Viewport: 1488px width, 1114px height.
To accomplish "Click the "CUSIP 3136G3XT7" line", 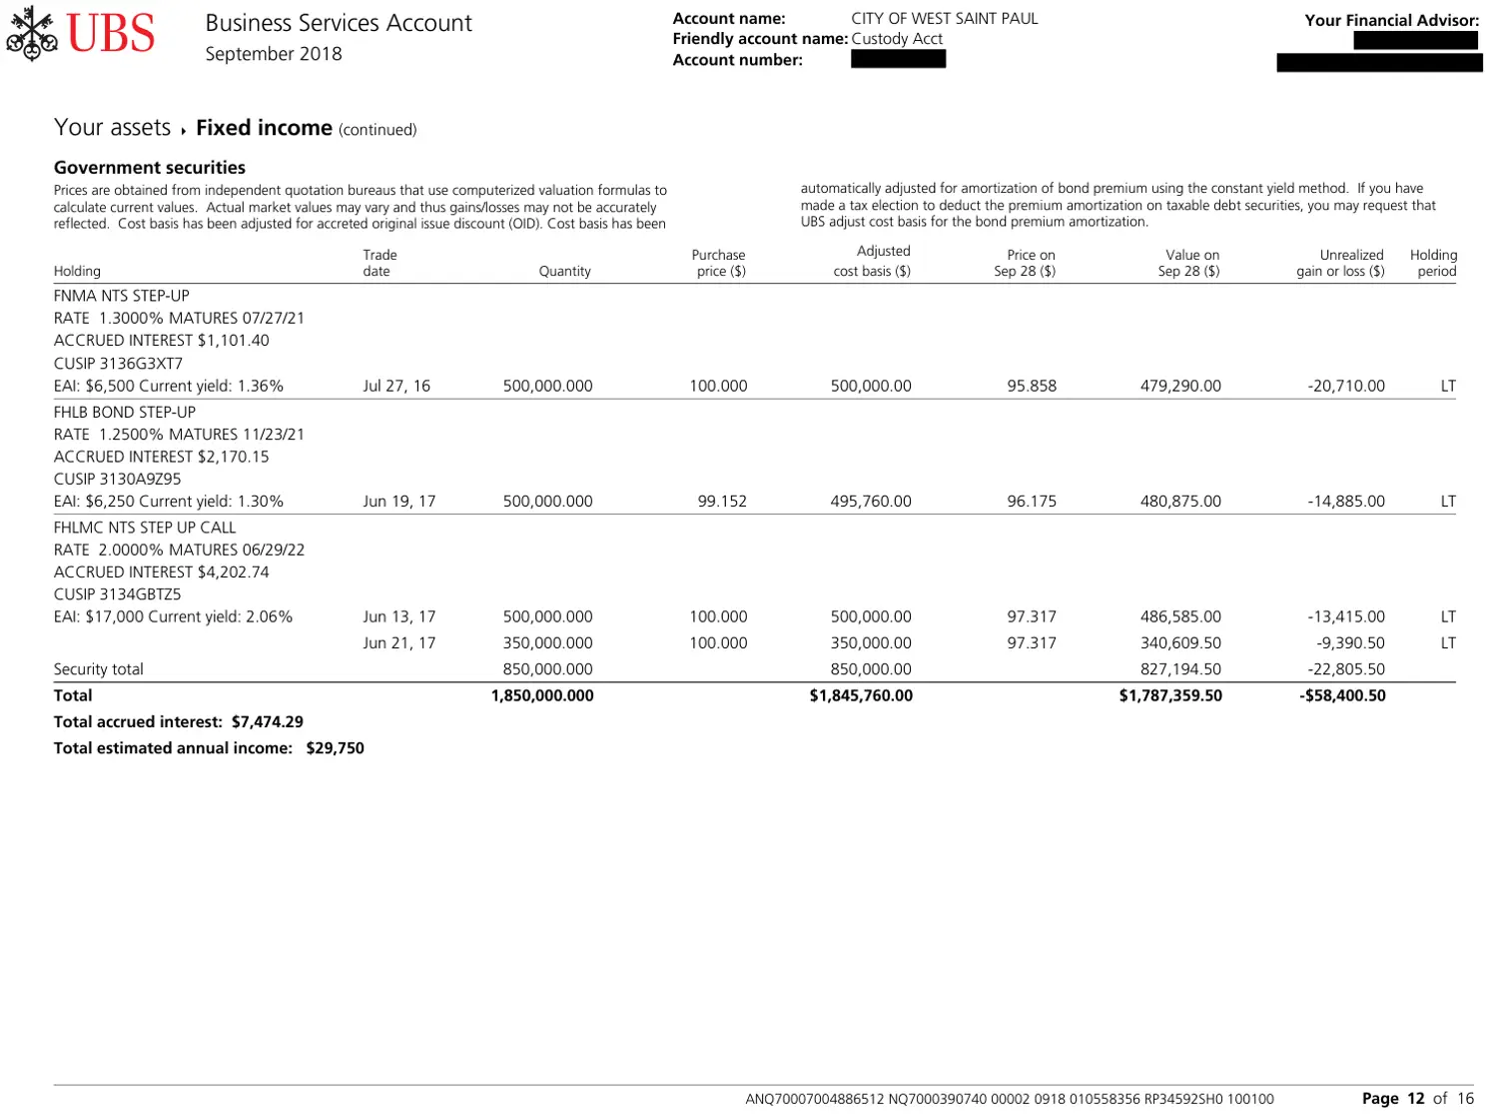I will click(119, 364).
